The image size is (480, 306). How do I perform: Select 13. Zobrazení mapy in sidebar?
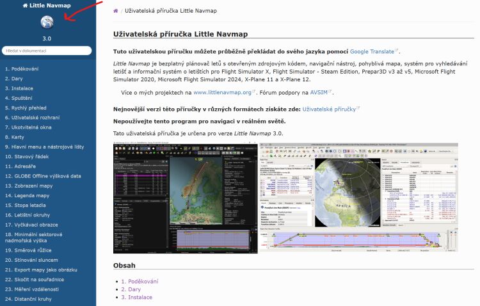(29, 186)
